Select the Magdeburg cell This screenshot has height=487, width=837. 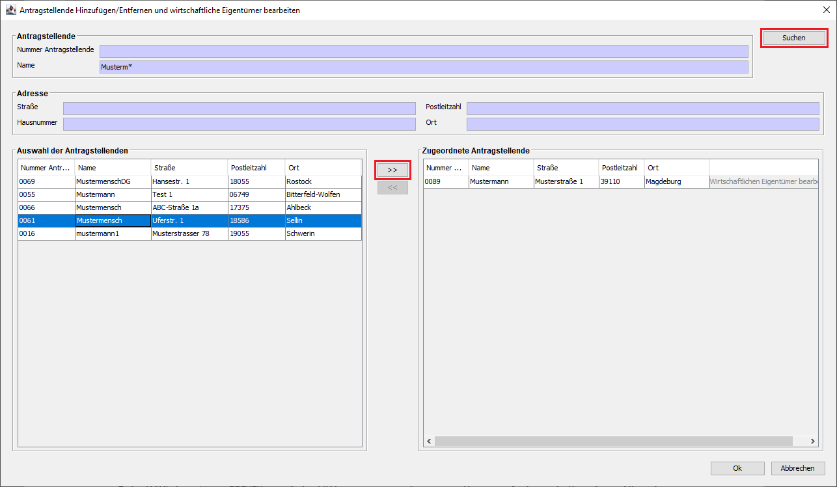point(677,182)
